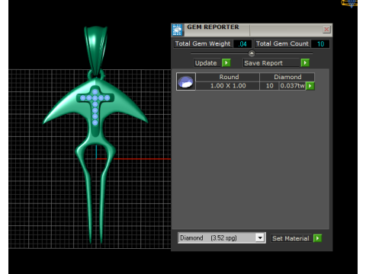Click the Set Material button
Viewport: 366px width, 274px height.
pyautogui.click(x=291, y=238)
